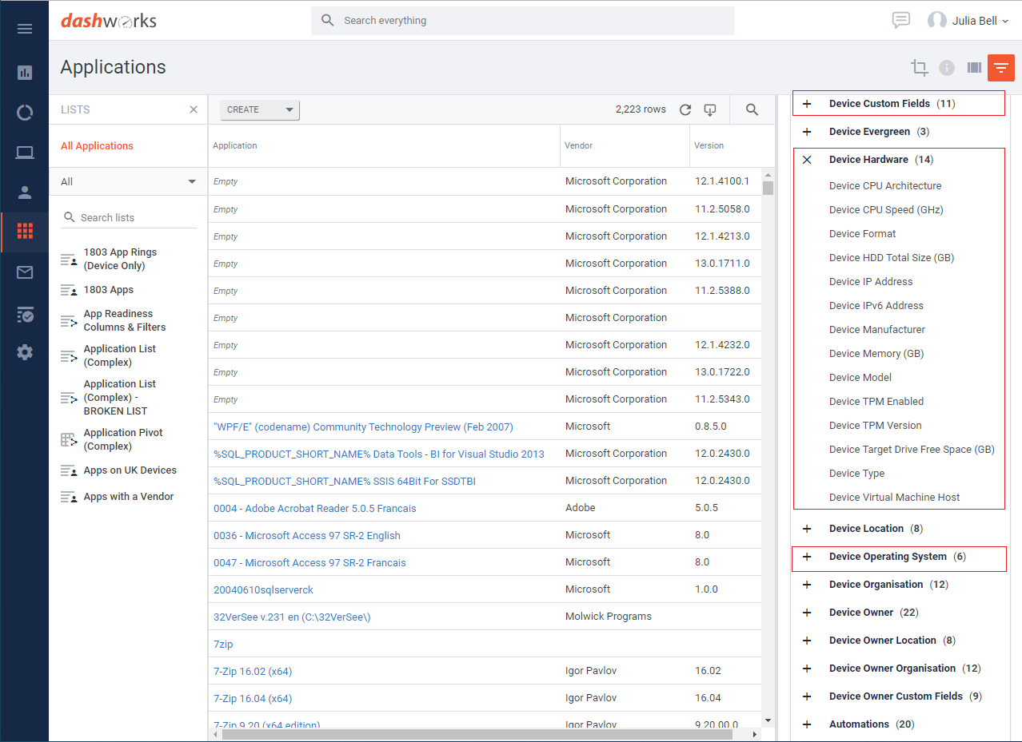Viewport: 1022px width, 742px height.
Task: Open the Settings gear icon in sidebar
Action: (25, 352)
